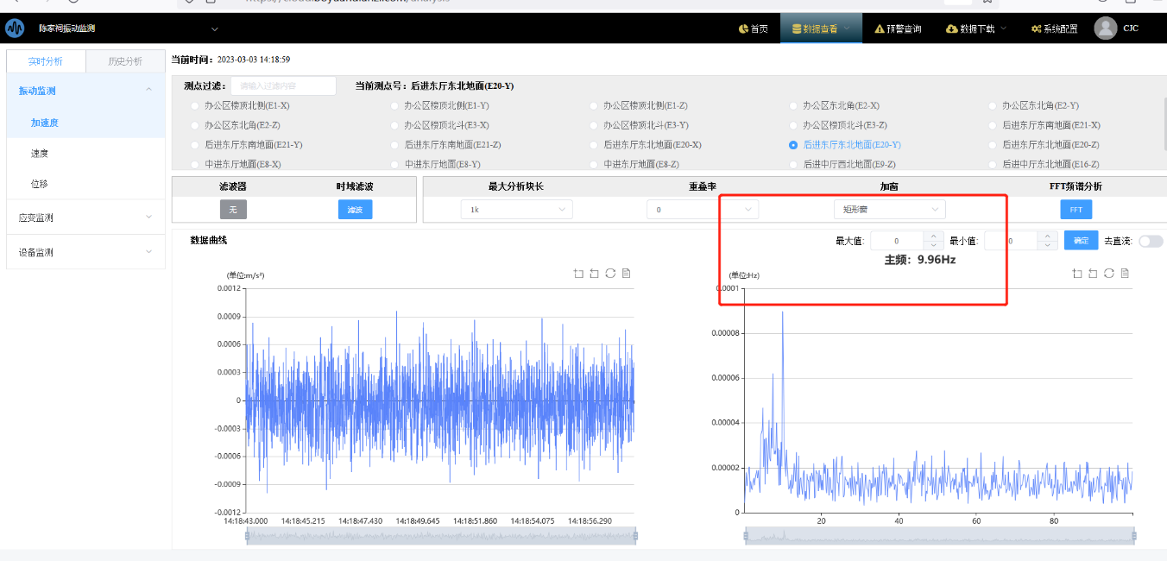Click the app logo in the top-left corner
The width and height of the screenshot is (1167, 561).
coord(15,28)
